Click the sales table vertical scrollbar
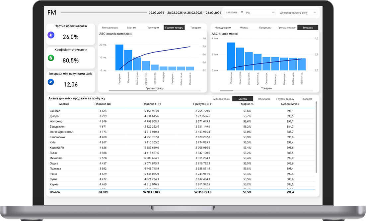 (x=316, y=137)
